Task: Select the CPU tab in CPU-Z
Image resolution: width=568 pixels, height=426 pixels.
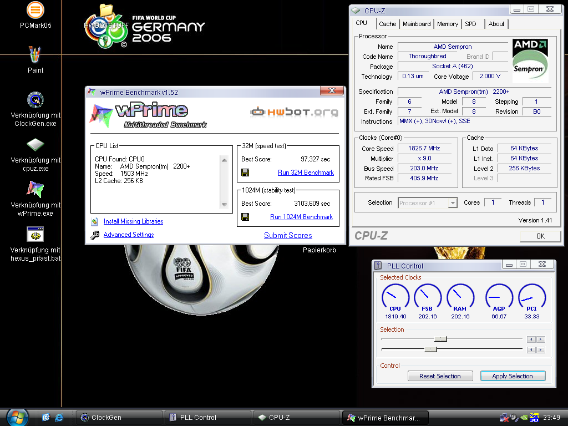Action: pos(361,23)
